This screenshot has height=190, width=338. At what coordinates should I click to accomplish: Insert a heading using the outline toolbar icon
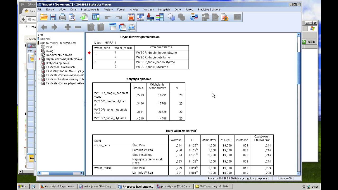pos(113,27)
